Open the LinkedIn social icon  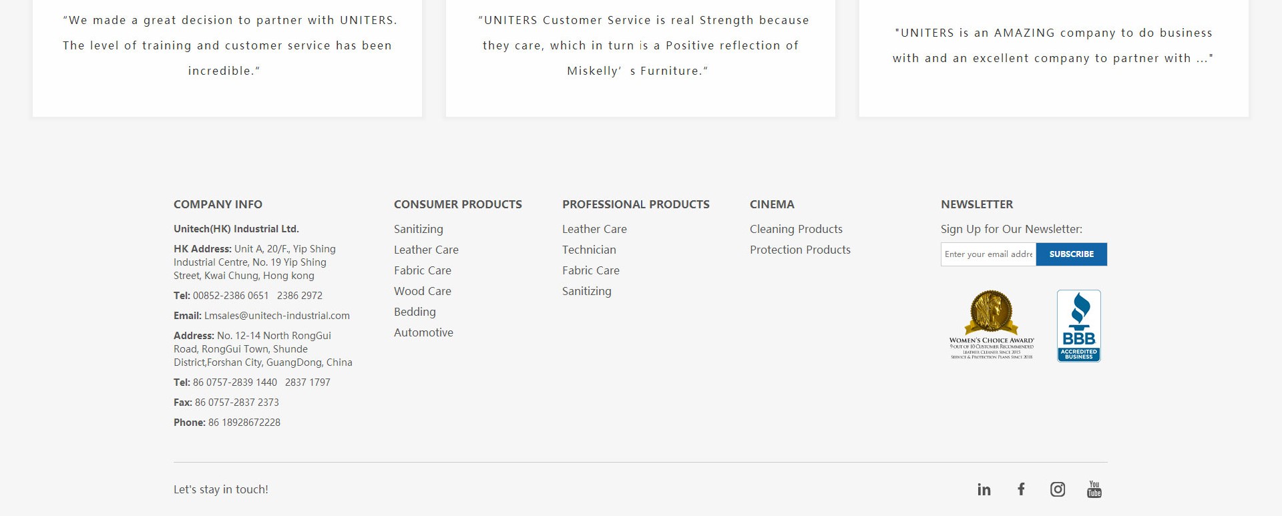point(984,490)
